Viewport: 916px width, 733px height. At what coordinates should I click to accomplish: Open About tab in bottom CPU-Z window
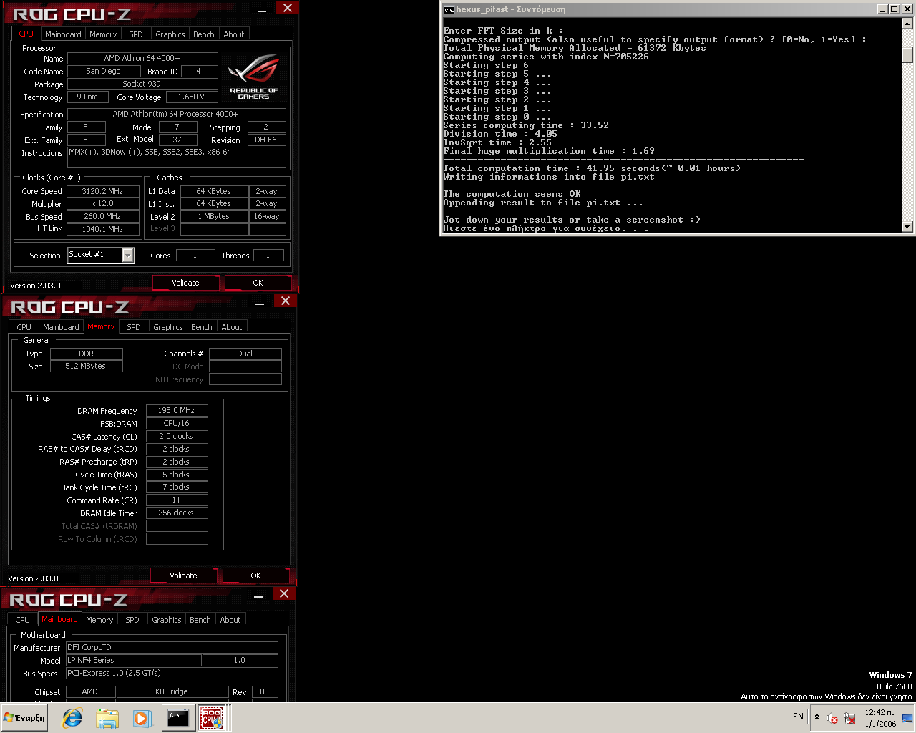tap(230, 620)
